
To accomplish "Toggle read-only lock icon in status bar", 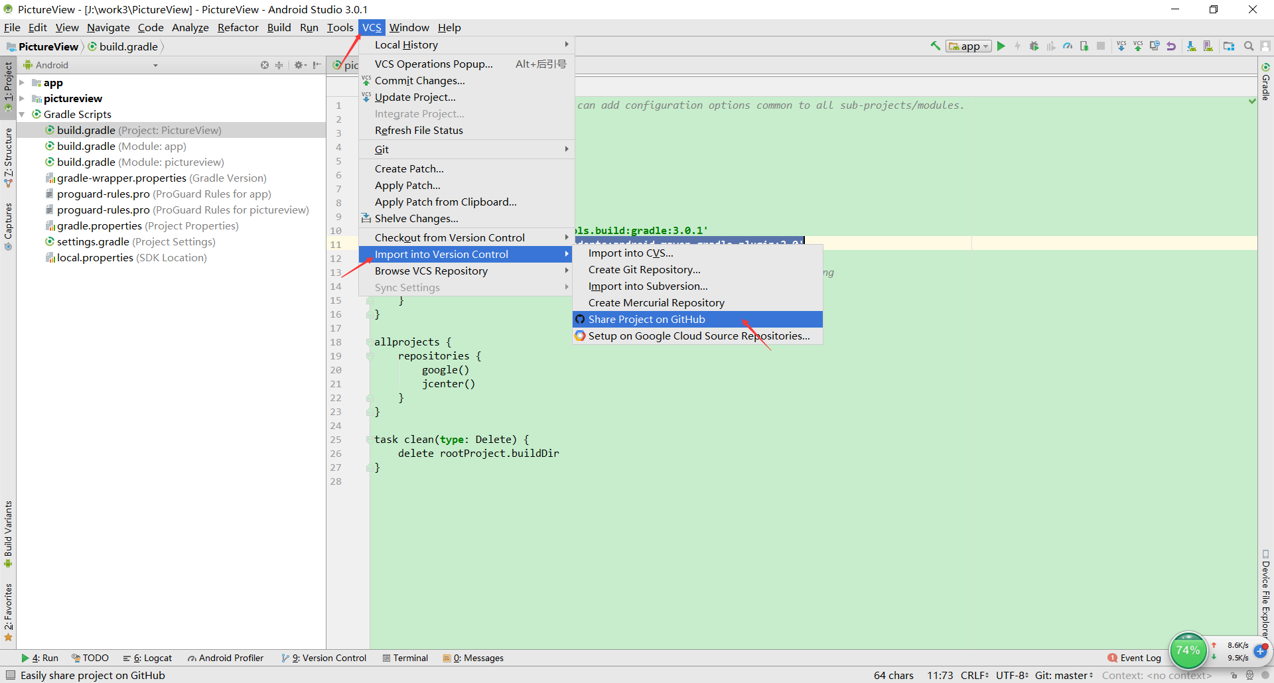I will coord(1234,675).
